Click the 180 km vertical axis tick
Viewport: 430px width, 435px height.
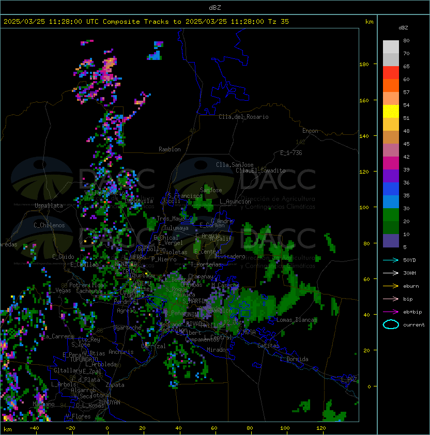point(364,64)
